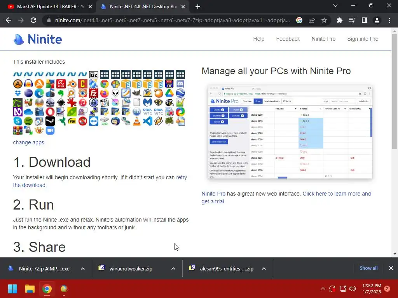
Task: Click the KeePass padlock icon
Action: coord(94,102)
